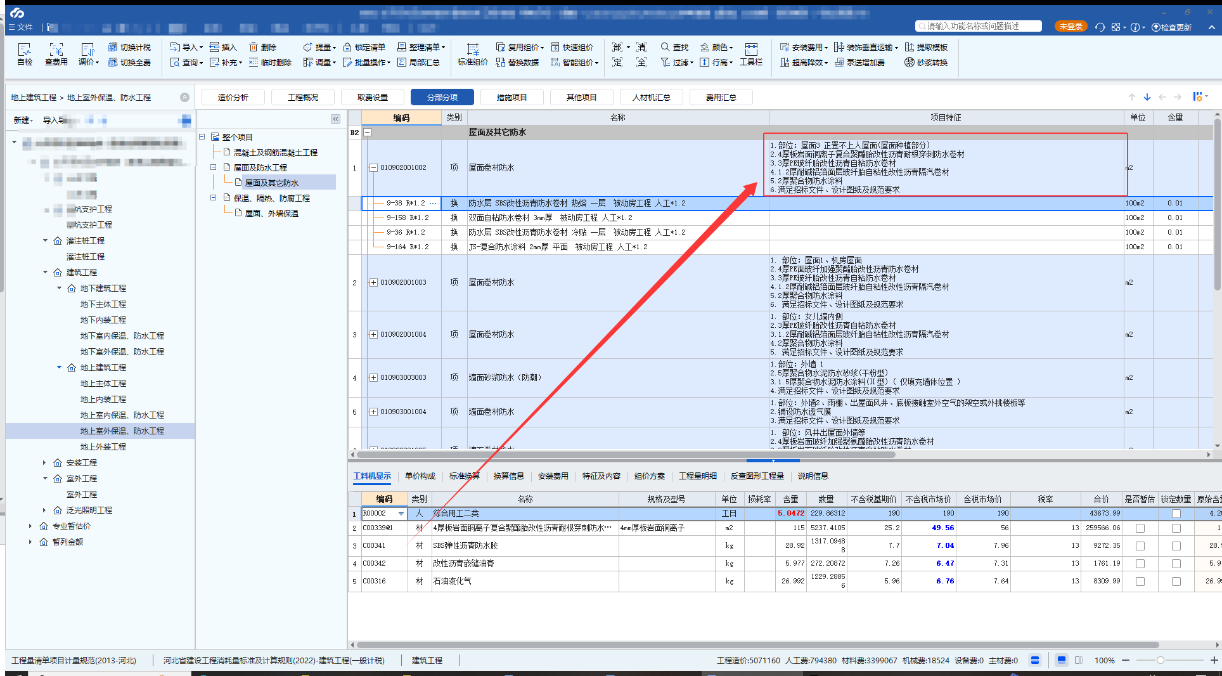Check 锁定数量 box for 改性沥青嵌缝油膏
The image size is (1222, 676).
point(1176,563)
